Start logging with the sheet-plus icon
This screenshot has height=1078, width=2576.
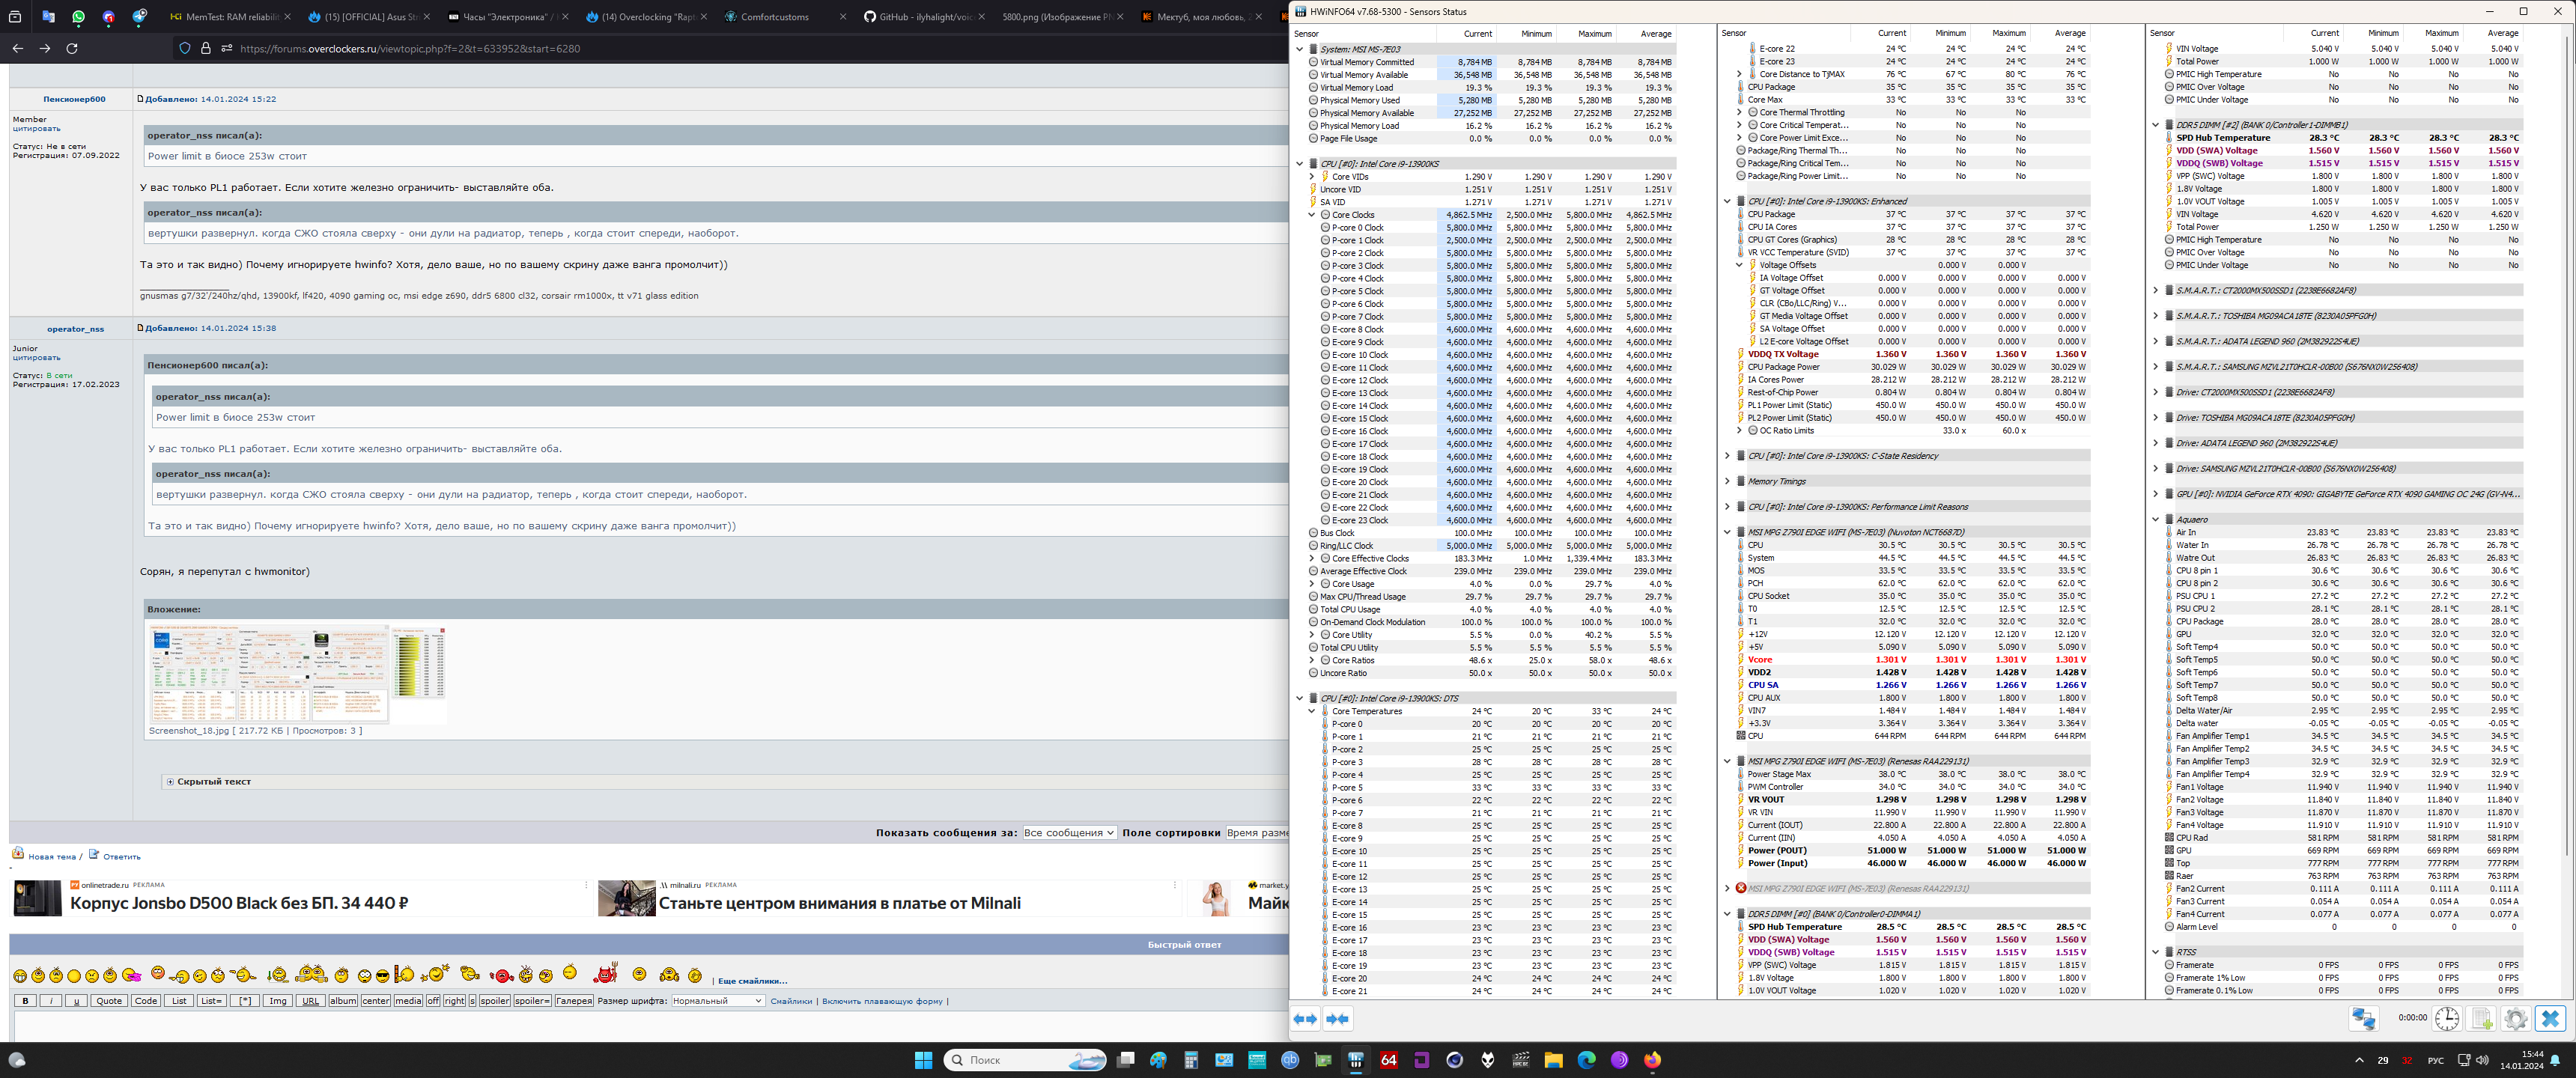pos(2482,1018)
